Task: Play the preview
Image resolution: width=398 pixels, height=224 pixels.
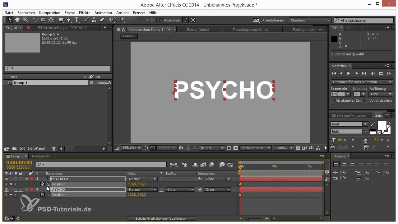Action: 349,73
